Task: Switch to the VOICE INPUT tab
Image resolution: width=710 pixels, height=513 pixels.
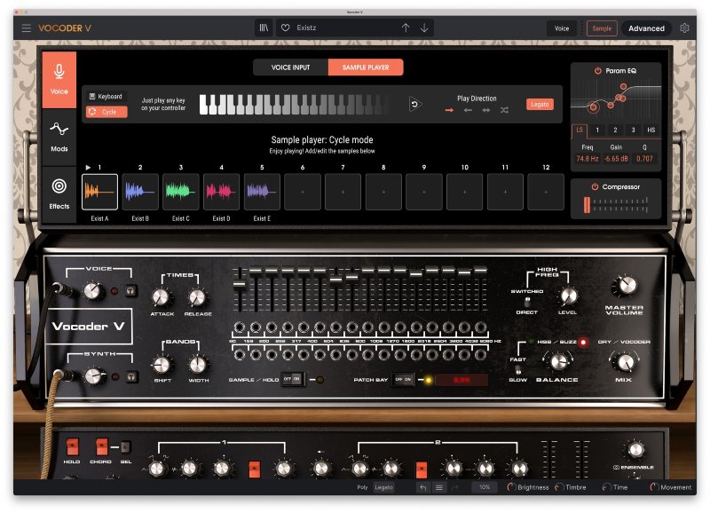Action: [293, 66]
